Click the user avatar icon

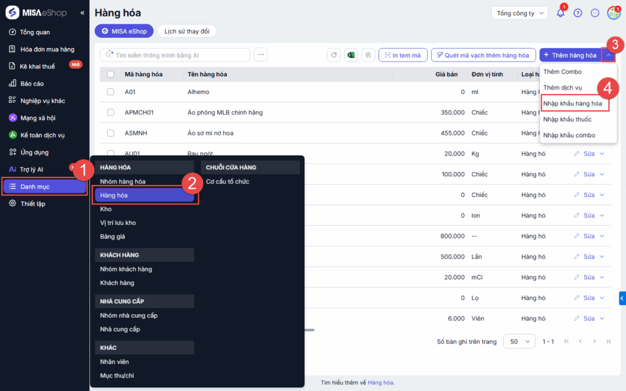613,13
